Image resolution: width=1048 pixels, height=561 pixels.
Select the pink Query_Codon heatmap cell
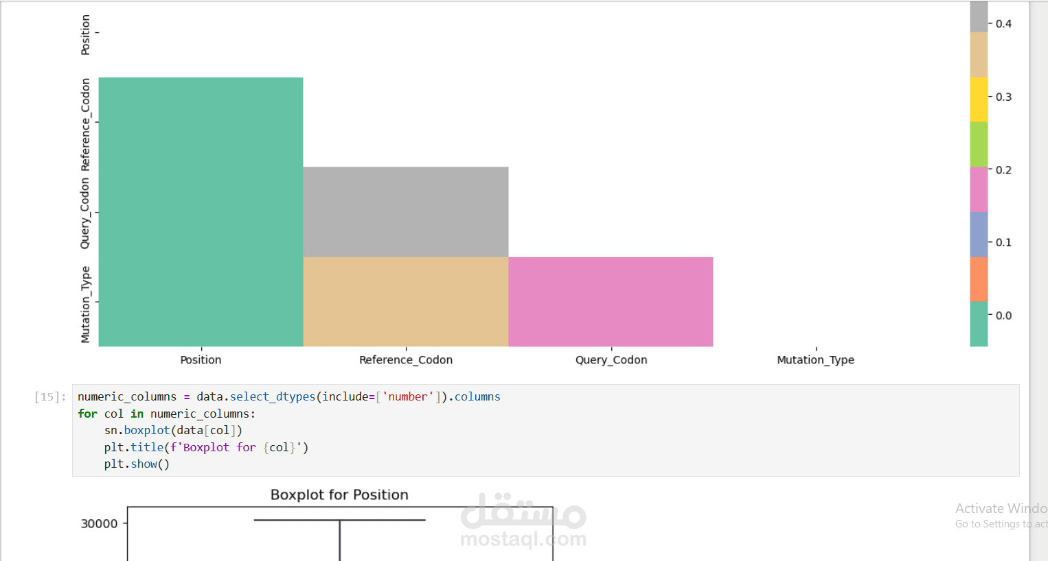click(611, 302)
